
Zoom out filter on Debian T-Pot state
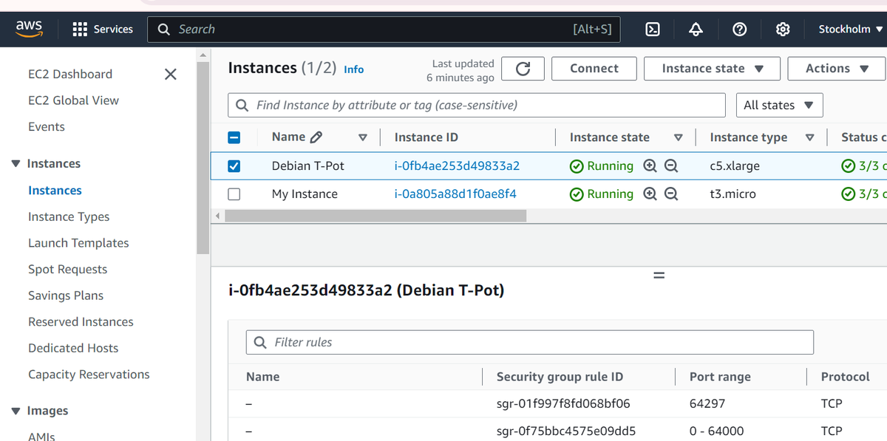coord(670,166)
